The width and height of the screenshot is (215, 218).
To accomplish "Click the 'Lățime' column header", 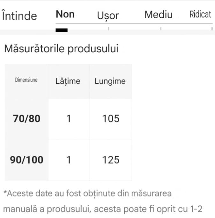I will click(x=68, y=81).
